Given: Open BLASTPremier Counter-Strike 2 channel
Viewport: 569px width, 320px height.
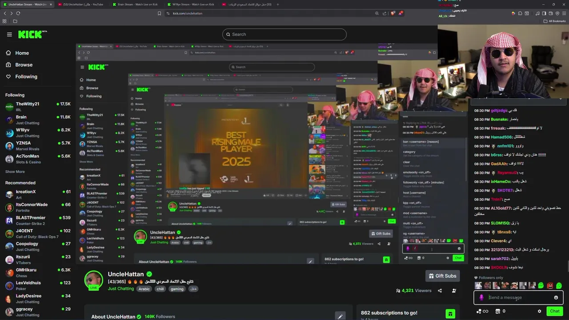Looking at the screenshot, I should (37, 220).
